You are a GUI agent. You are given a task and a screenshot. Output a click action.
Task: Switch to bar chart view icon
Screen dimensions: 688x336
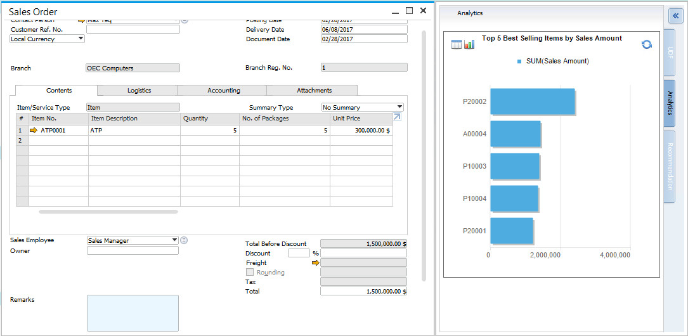[x=469, y=44]
